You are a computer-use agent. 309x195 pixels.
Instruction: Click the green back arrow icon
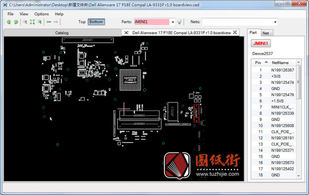(x=48, y=22)
